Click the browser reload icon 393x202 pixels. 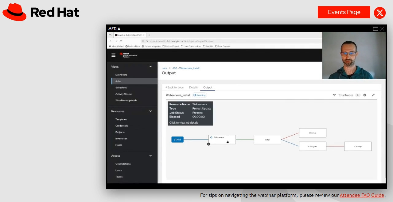pos(121,41)
